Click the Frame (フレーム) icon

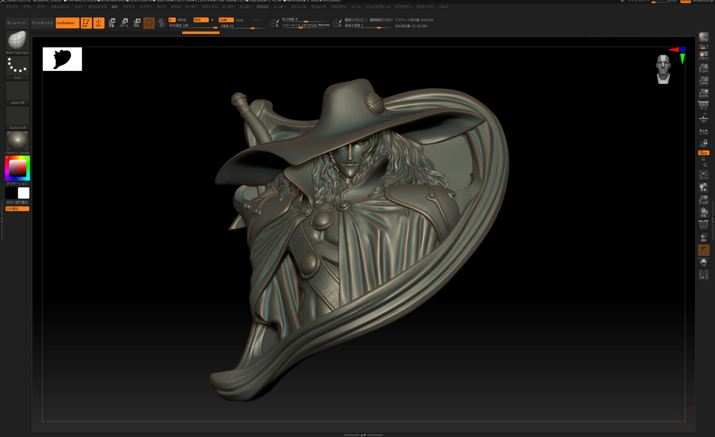703,175
